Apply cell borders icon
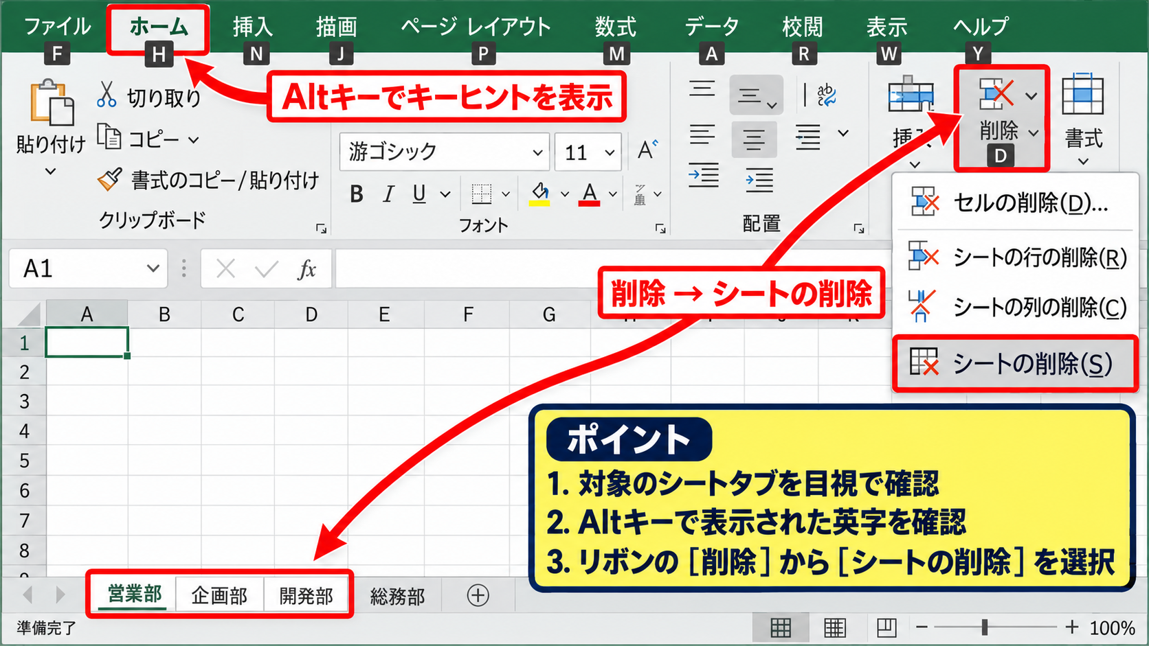The width and height of the screenshot is (1149, 646). (482, 194)
